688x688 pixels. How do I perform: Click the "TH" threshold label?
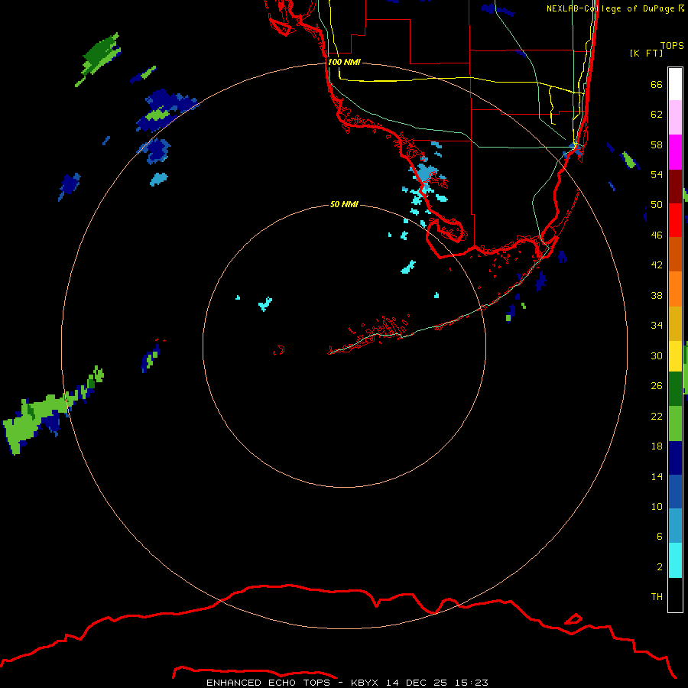click(x=657, y=597)
